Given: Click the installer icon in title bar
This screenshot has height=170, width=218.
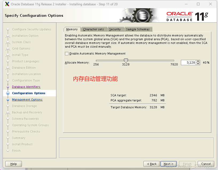Looking at the screenshot, I should (7, 4).
